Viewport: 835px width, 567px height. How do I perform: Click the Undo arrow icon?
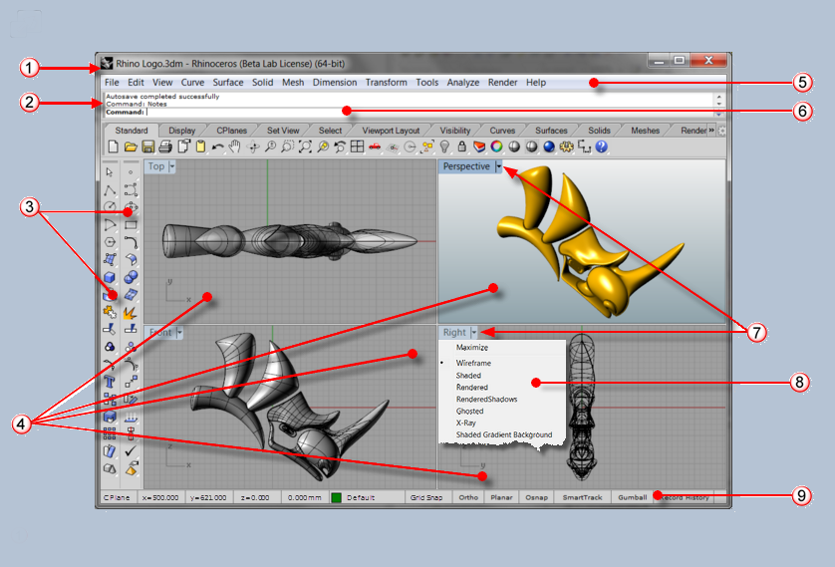[218, 146]
